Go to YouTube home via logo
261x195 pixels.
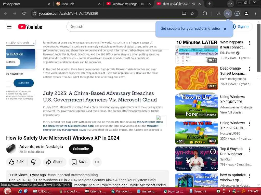pyautogui.click(x=30, y=27)
